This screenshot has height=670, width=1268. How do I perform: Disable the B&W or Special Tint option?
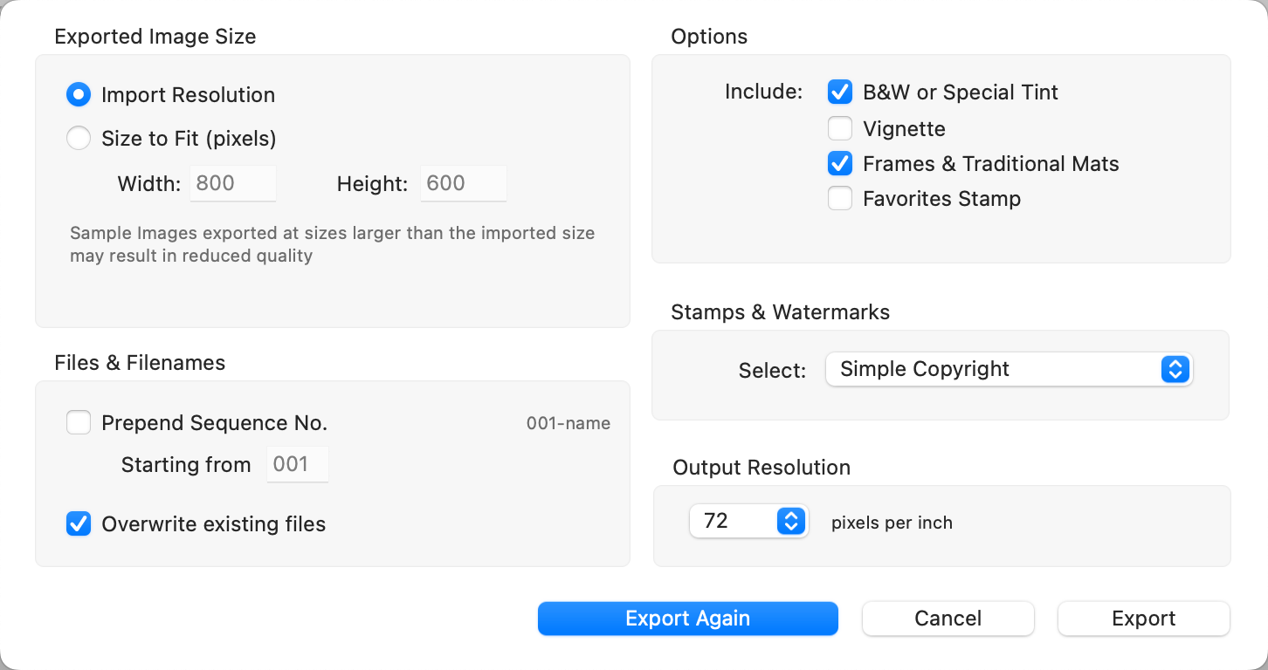pyautogui.click(x=840, y=92)
